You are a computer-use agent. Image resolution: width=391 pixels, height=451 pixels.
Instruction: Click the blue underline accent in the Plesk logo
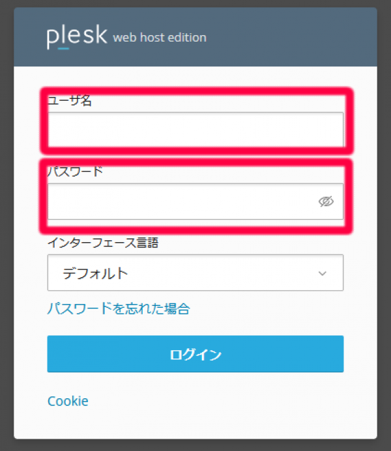click(x=63, y=48)
